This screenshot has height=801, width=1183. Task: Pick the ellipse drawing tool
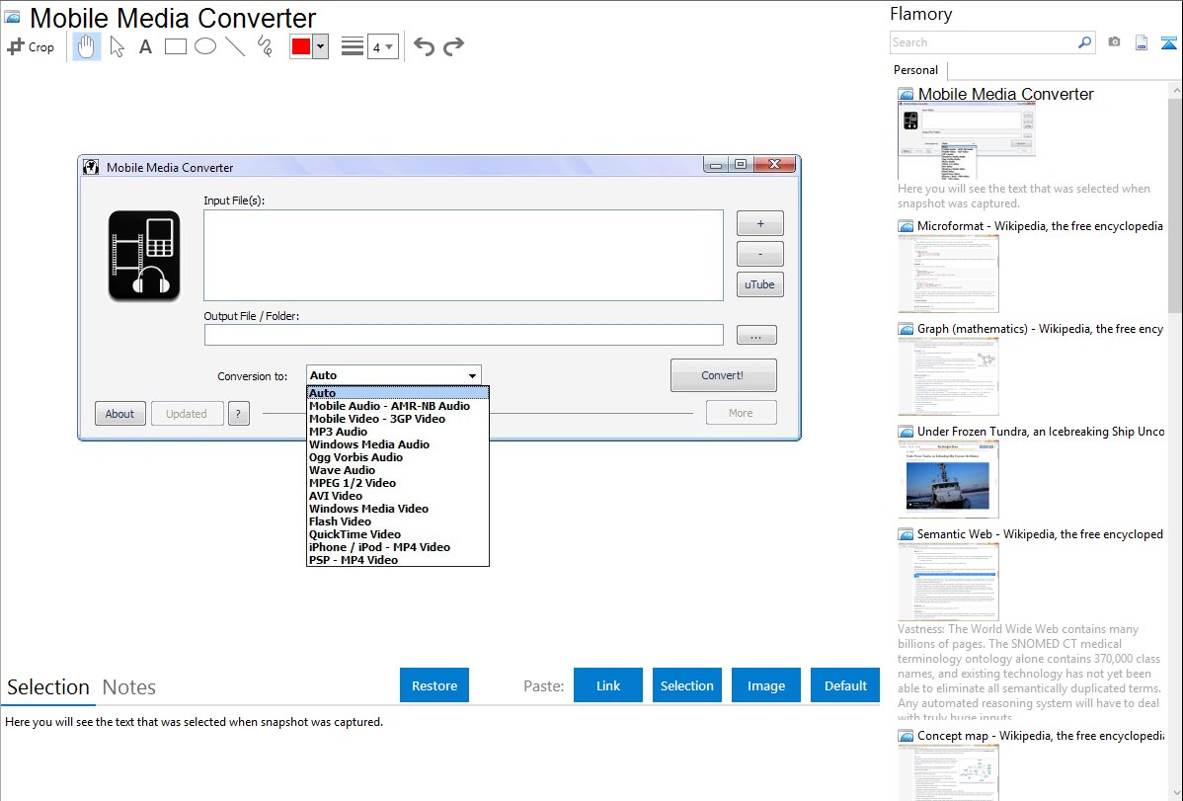click(205, 46)
